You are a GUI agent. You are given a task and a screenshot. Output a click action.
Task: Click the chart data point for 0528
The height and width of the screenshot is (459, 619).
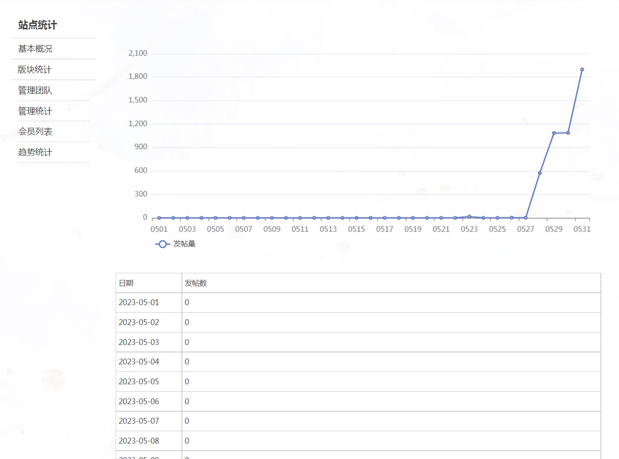click(540, 173)
